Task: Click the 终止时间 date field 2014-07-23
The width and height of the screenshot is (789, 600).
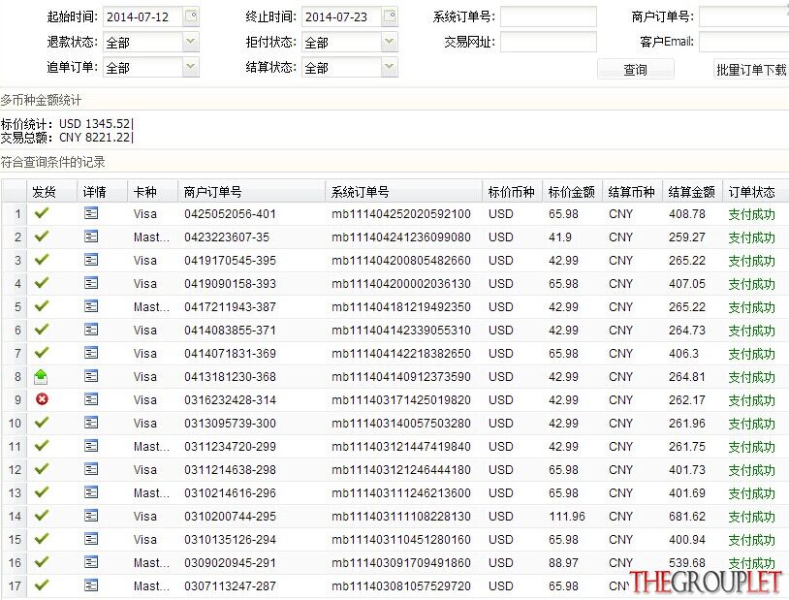Action: point(341,16)
